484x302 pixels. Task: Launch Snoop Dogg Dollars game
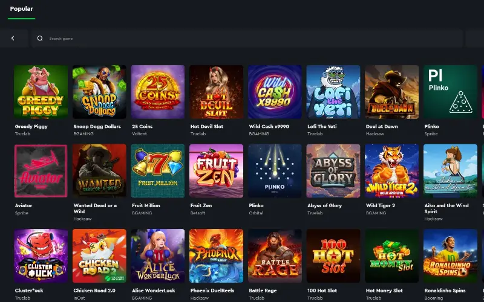coord(99,92)
